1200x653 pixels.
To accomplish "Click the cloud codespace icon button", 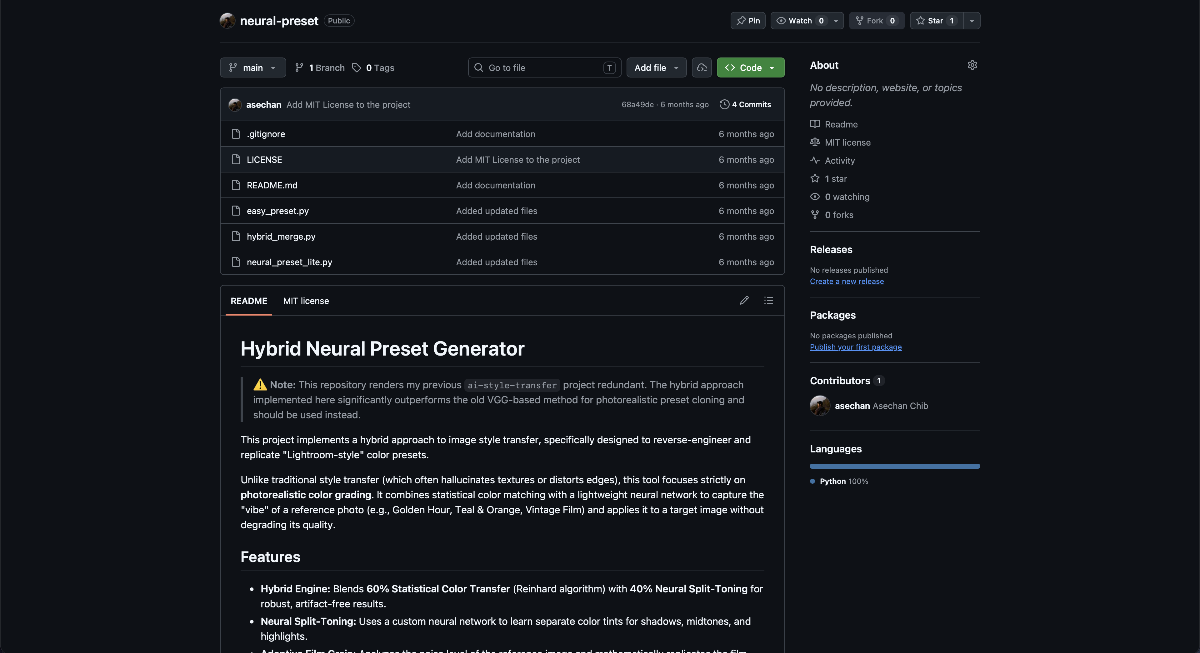I will [702, 67].
